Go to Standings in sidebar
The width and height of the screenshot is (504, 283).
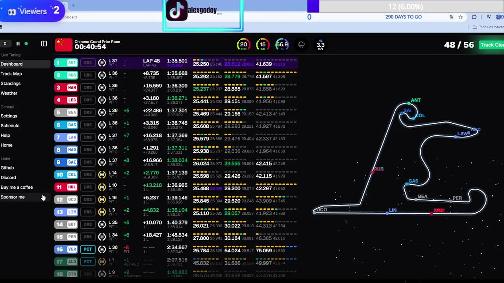pos(11,83)
